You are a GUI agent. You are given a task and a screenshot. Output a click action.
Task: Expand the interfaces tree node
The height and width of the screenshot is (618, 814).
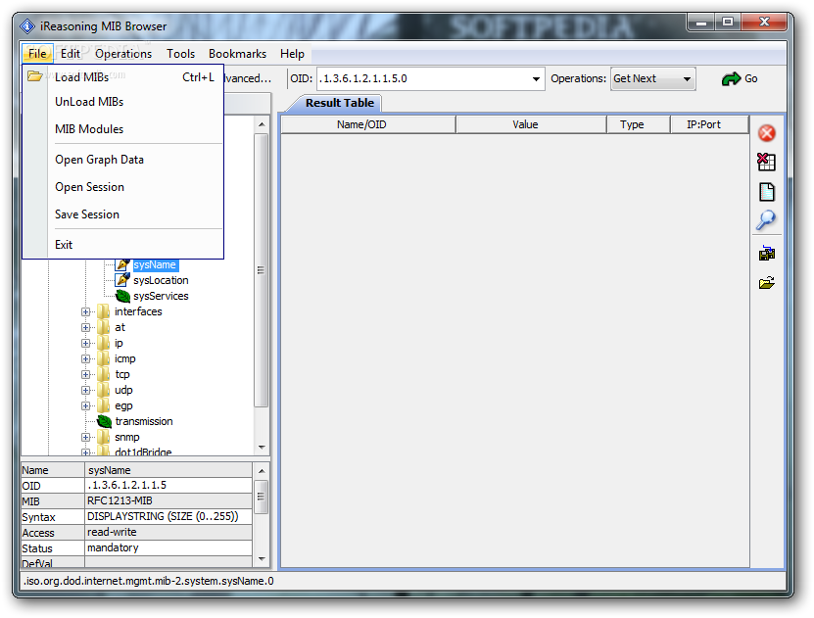(x=85, y=311)
